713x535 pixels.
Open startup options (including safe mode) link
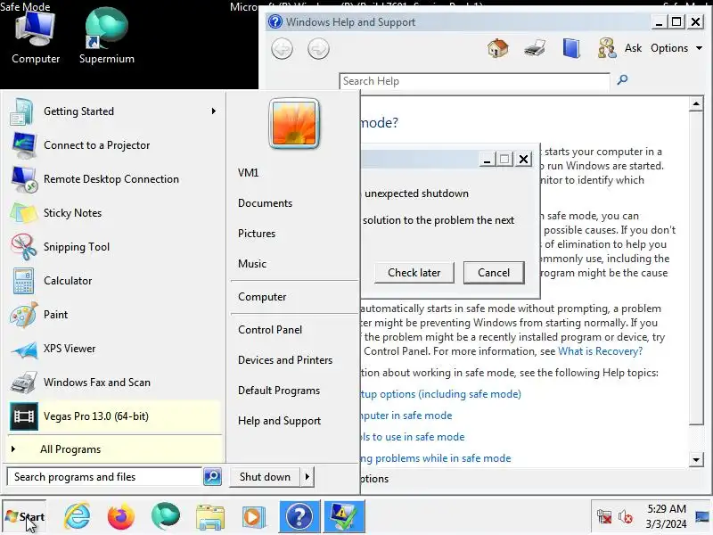440,394
